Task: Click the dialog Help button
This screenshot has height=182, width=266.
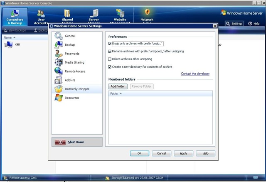Action: coord(205,153)
